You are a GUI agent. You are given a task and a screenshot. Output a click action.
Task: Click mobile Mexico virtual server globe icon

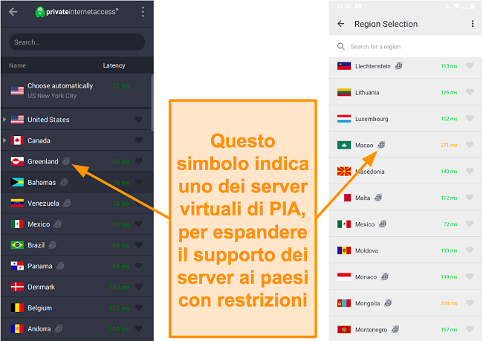pos(383,224)
